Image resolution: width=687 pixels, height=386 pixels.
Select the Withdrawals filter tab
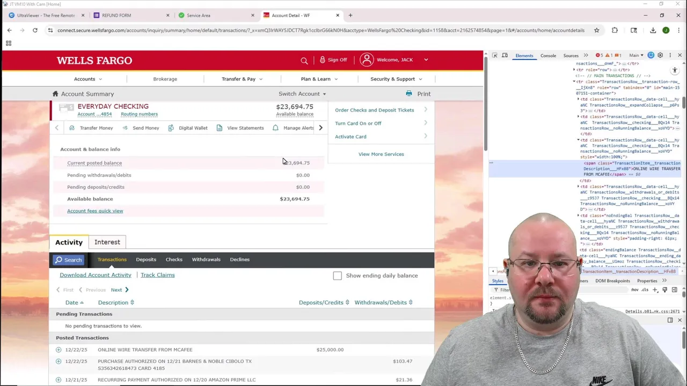click(206, 259)
